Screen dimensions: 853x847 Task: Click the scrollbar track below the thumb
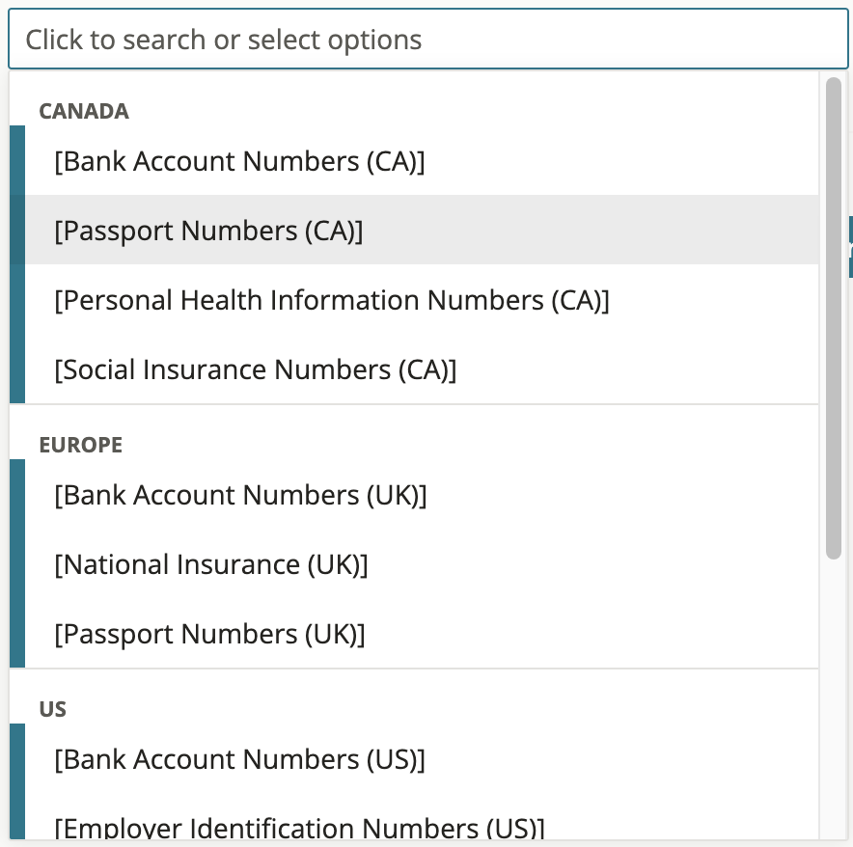click(835, 695)
